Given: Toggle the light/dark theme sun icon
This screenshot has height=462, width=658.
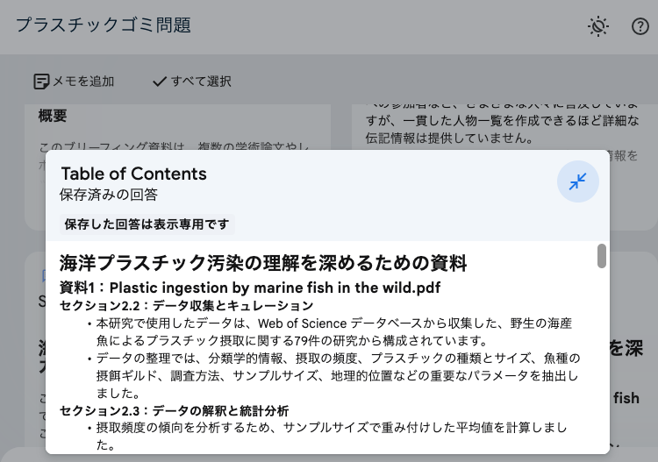Looking at the screenshot, I should [598, 26].
